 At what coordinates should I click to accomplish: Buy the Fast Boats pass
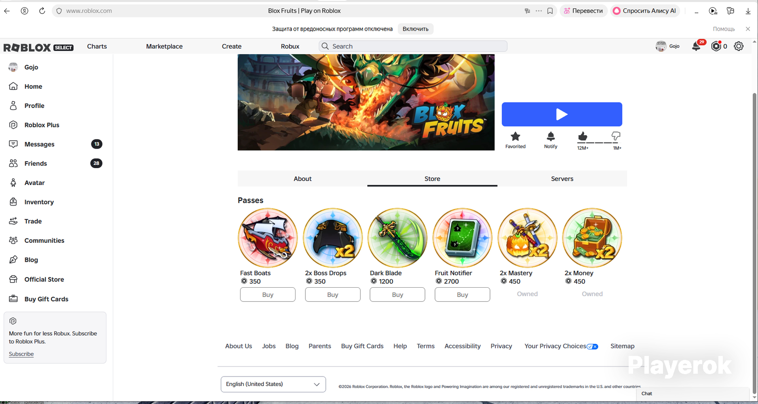pos(268,295)
